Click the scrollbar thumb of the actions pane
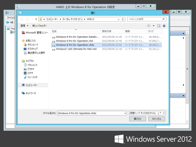The image size is (196, 147). 187,69
